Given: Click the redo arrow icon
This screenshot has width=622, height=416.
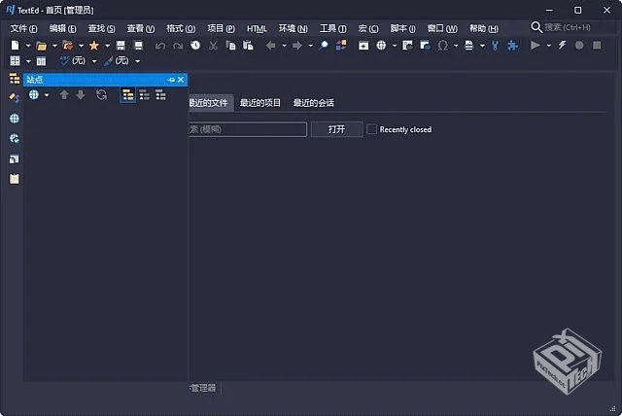Looking at the screenshot, I should (x=178, y=46).
